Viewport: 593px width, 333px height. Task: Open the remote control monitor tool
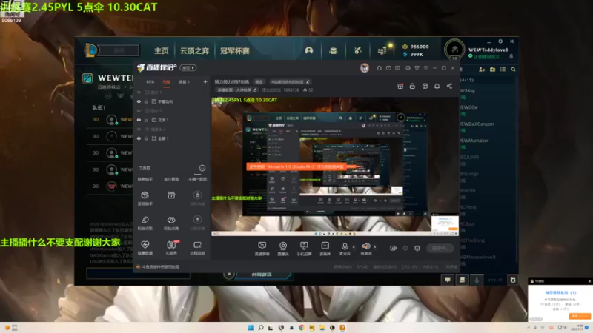click(197, 248)
